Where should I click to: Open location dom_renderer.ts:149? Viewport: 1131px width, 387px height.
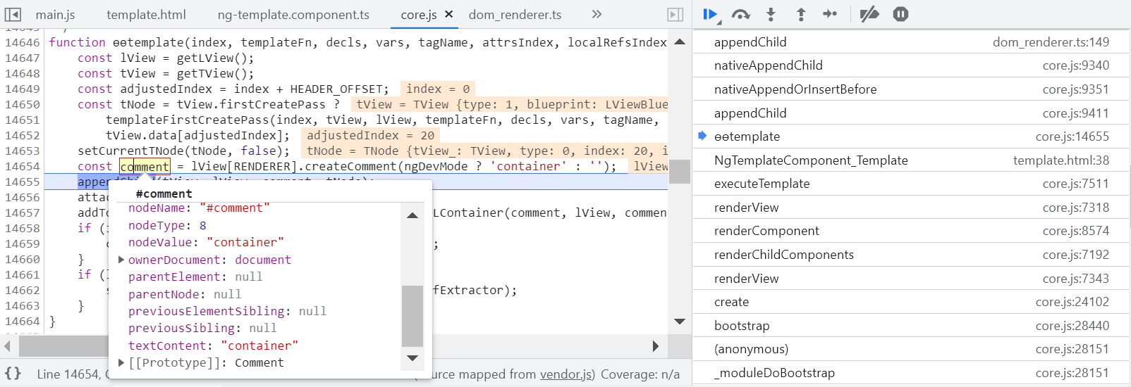pyautogui.click(x=1051, y=42)
